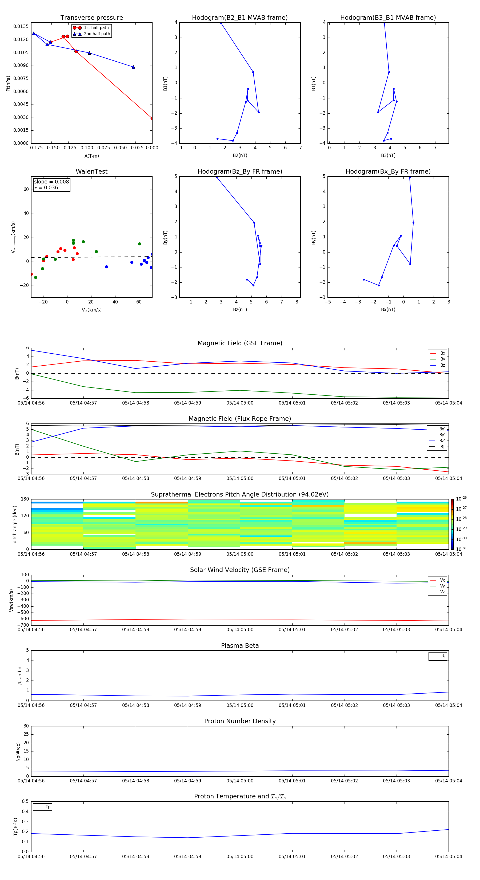This screenshot has width=480, height=880.
Task: Click the By legend entry in GSE plot
Action: (438, 359)
